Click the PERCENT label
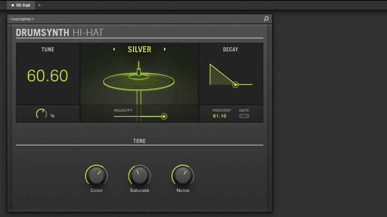Screen dimensions: 387x217 (x=222, y=110)
